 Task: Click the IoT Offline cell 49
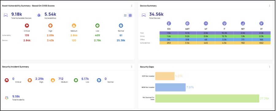[x=206, y=39]
